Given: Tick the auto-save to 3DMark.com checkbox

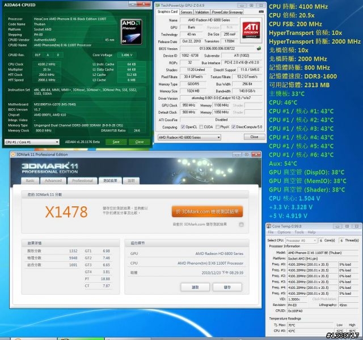Looking at the screenshot, I should click(241, 224).
